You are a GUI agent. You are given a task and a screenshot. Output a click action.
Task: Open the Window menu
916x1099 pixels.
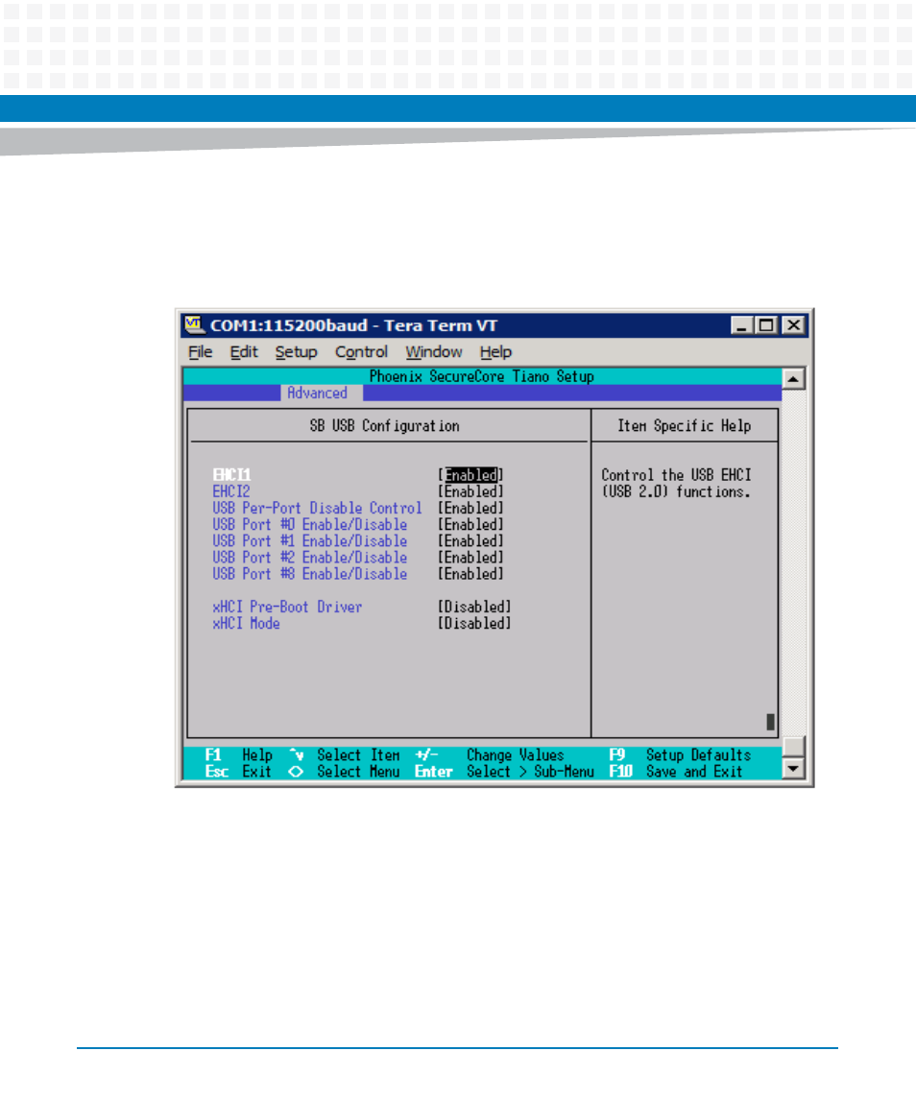pyautogui.click(x=433, y=352)
